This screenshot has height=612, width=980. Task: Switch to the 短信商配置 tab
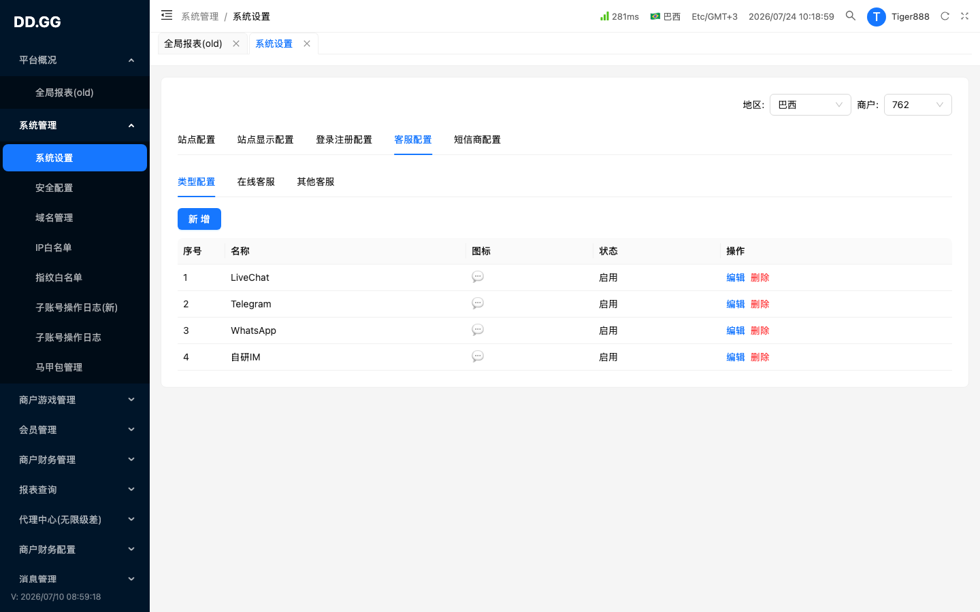click(x=477, y=139)
